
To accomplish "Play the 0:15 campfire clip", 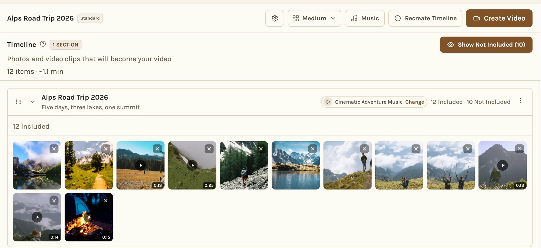I will point(89,217).
